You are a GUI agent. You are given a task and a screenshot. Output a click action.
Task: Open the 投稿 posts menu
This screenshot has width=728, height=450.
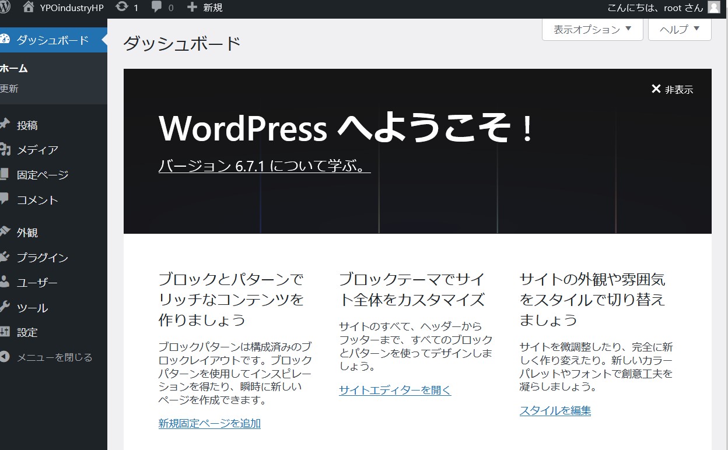[x=27, y=125]
